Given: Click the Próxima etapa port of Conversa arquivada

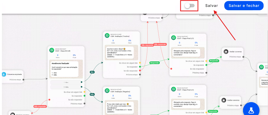Looking at the screenshot, I should click(x=23, y=80).
